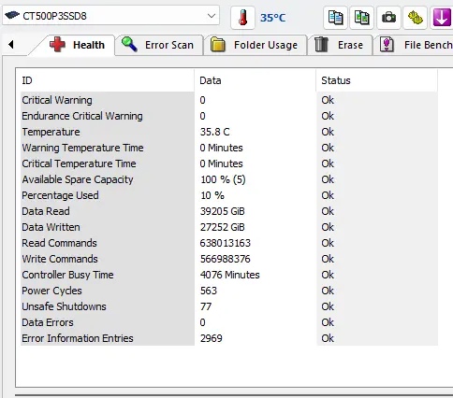Select the Read Commands row label
This screenshot has height=398, width=453.
pos(59,243)
